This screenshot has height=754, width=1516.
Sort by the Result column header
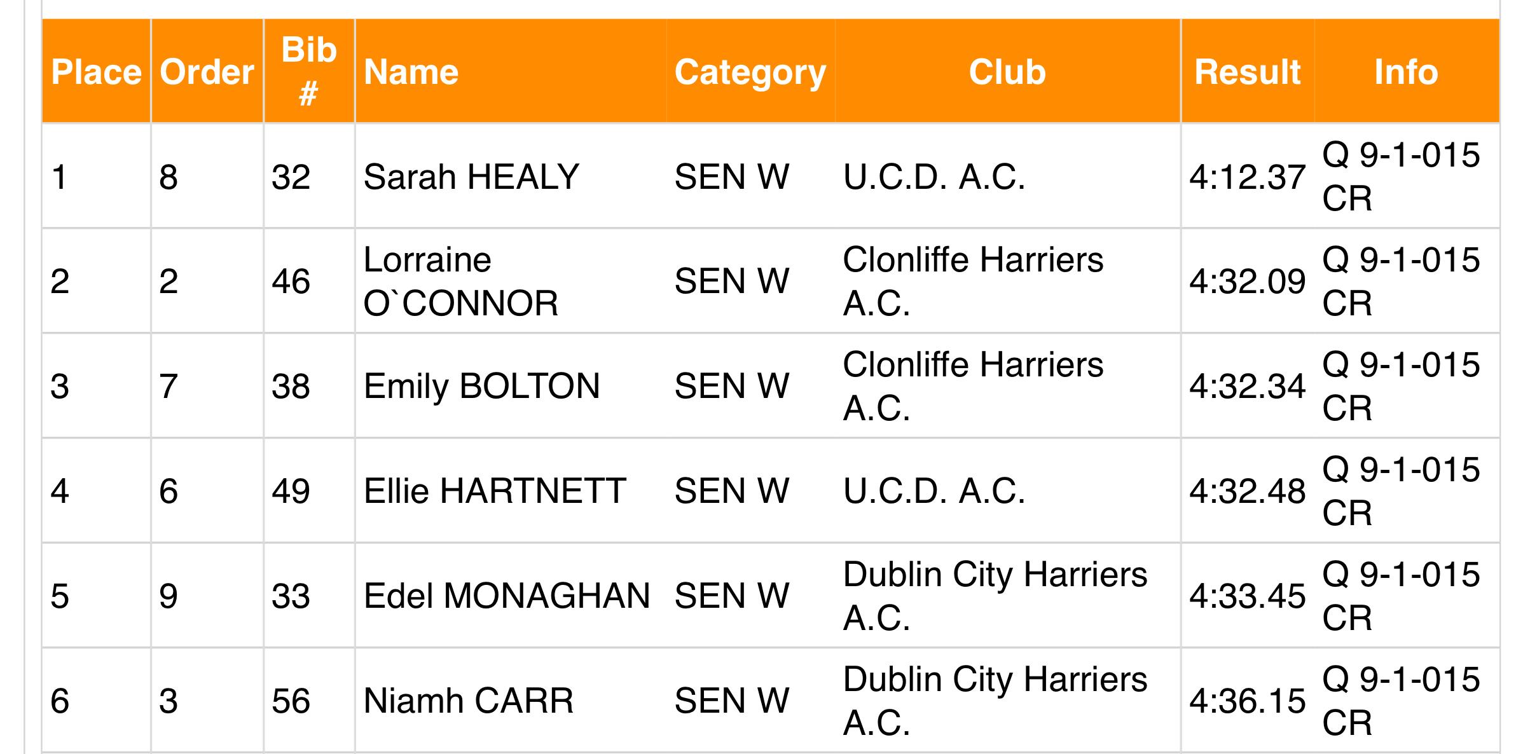[1248, 71]
